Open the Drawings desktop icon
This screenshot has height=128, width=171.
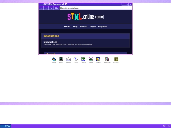point(107,60)
